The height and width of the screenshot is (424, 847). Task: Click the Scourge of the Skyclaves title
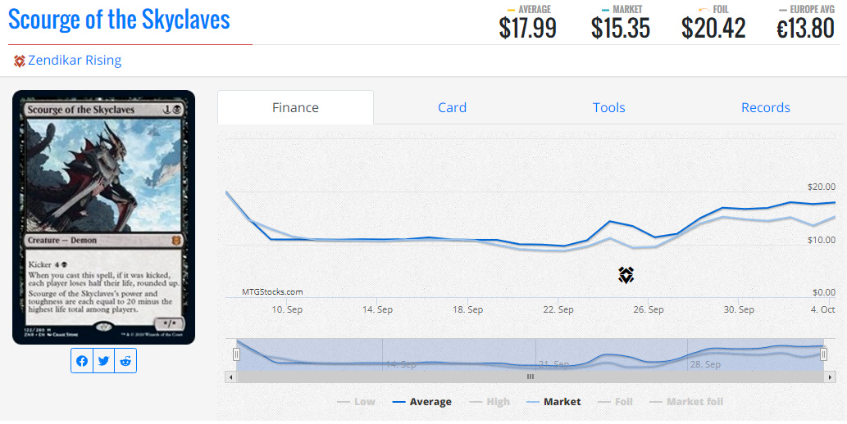[120, 20]
